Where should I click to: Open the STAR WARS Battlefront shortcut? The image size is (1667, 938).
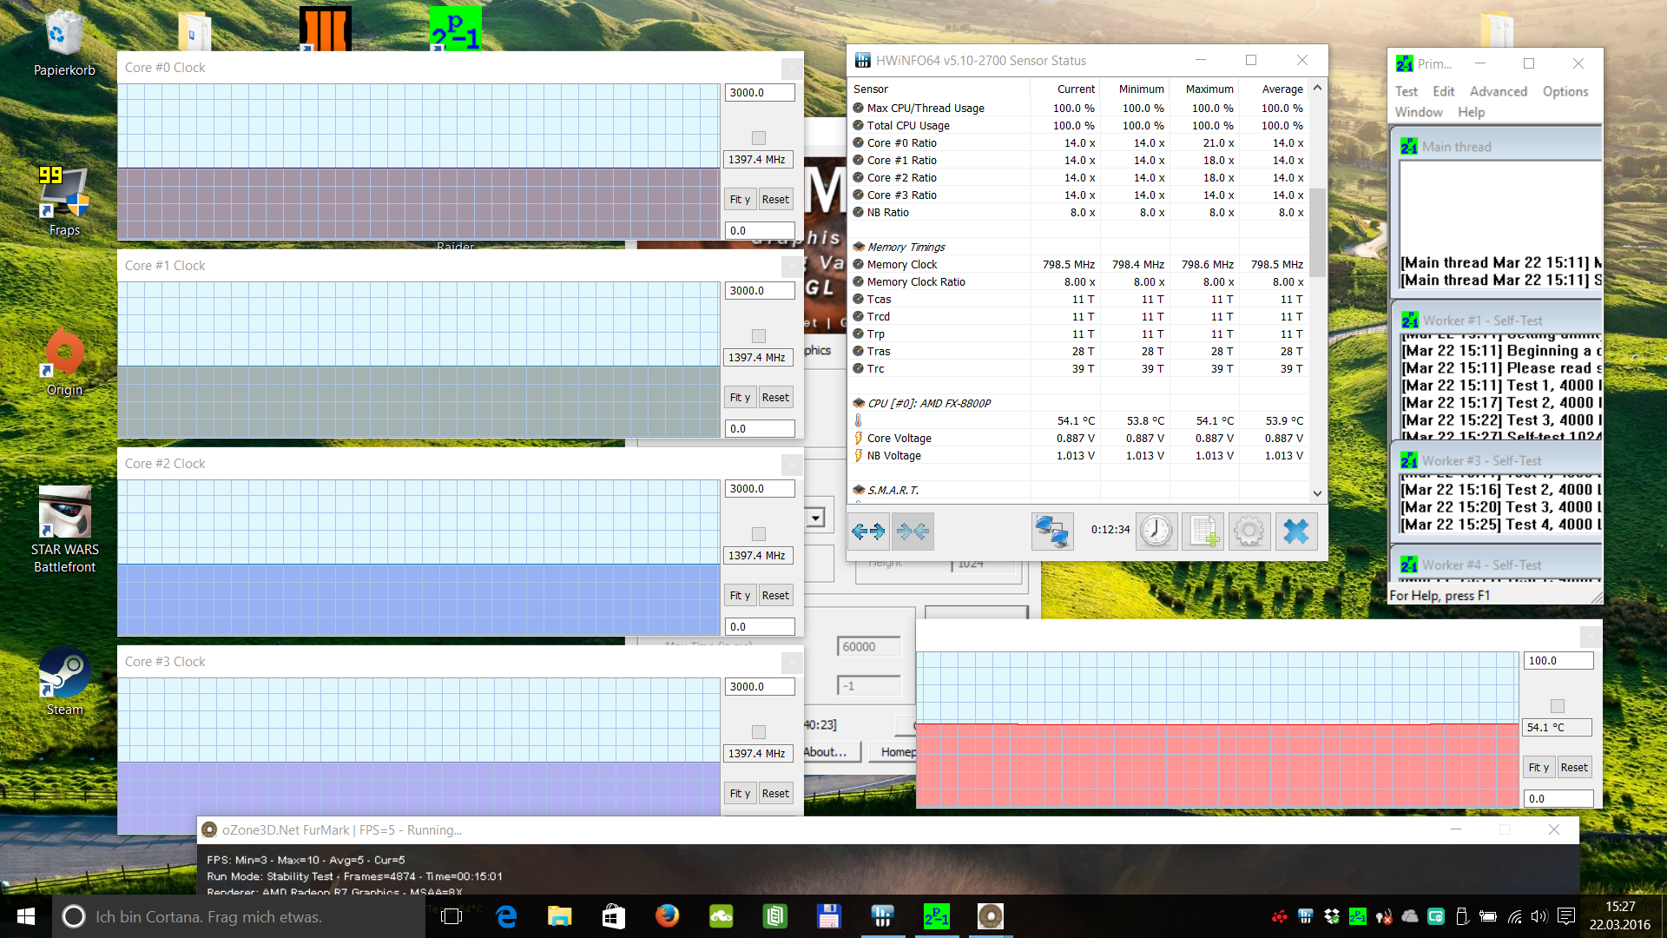tap(64, 530)
